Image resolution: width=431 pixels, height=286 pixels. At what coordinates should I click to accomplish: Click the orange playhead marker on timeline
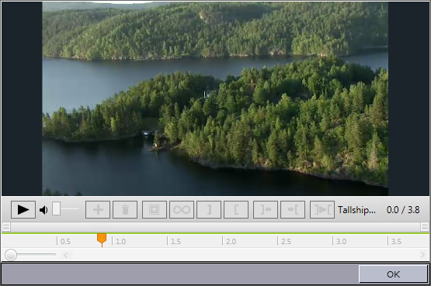click(x=102, y=239)
